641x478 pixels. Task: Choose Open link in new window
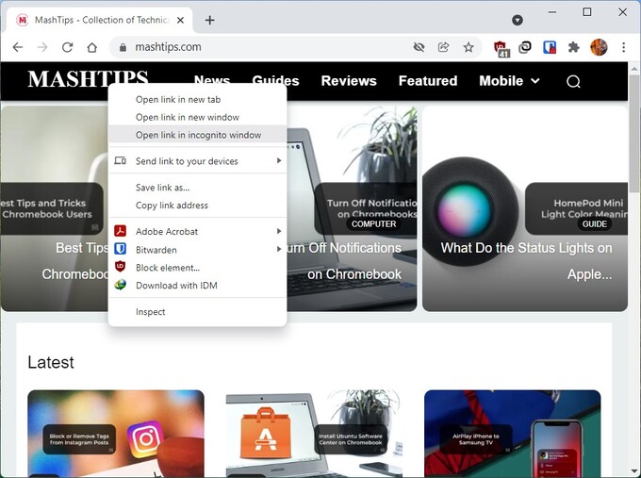pos(197,117)
